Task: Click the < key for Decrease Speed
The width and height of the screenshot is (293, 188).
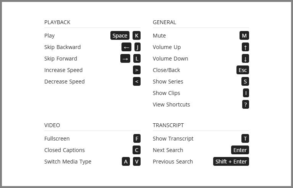Action: [137, 82]
